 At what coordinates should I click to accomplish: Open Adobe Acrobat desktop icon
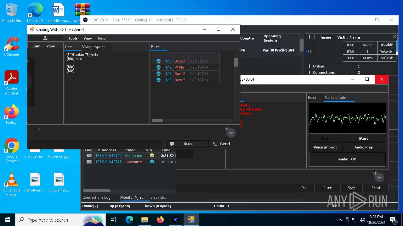click(x=12, y=83)
